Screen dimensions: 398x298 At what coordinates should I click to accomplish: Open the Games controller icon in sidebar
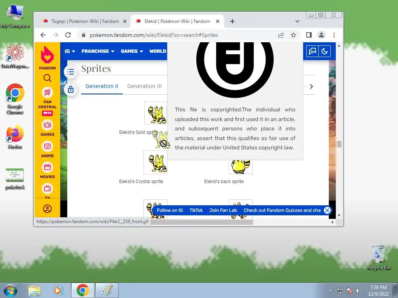(47, 125)
